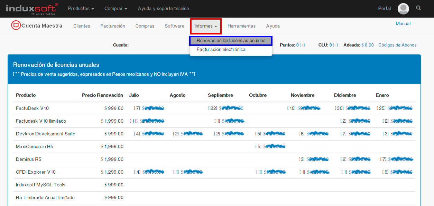Image resolution: width=434 pixels, height=206 pixels.
Task: Open the Compras section
Action: (x=145, y=26)
